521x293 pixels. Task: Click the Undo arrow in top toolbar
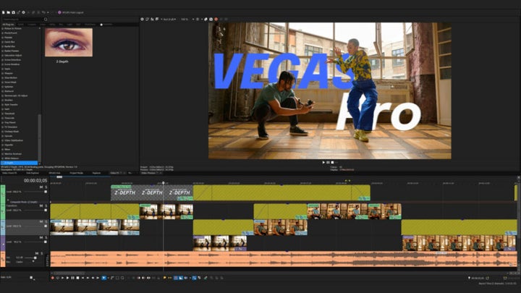coord(44,12)
